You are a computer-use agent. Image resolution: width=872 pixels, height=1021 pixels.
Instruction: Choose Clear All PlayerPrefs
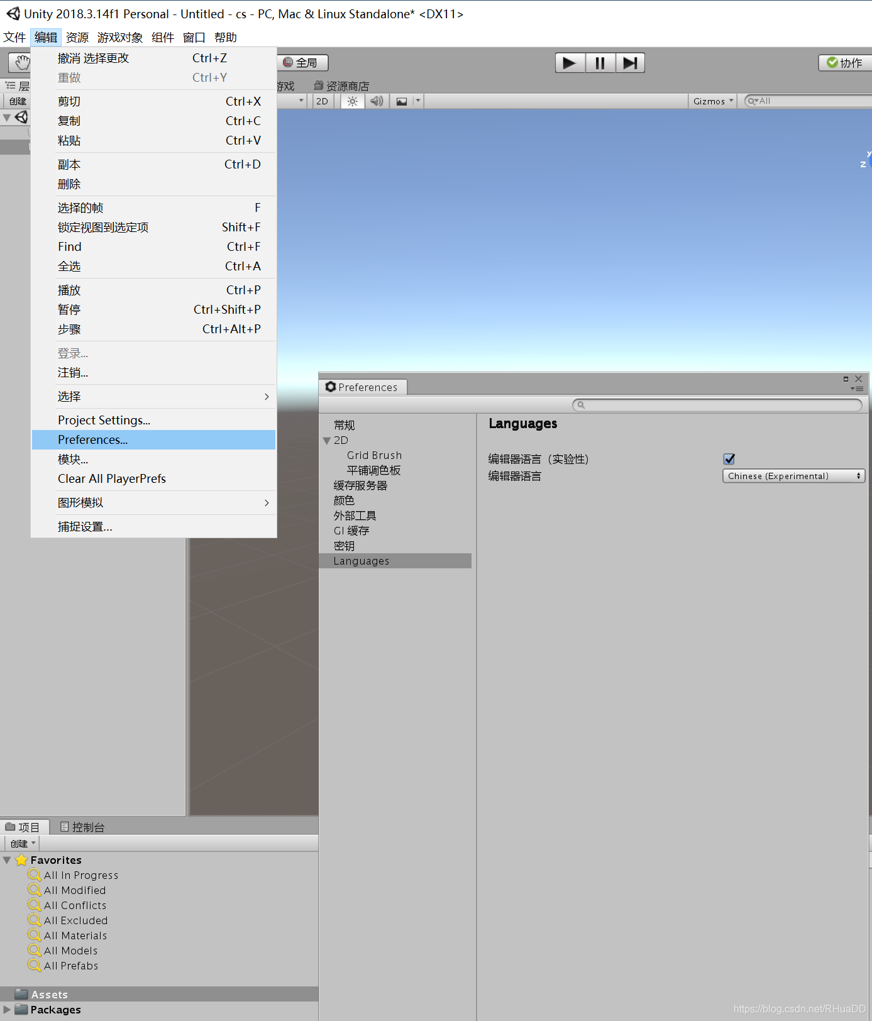click(x=153, y=479)
